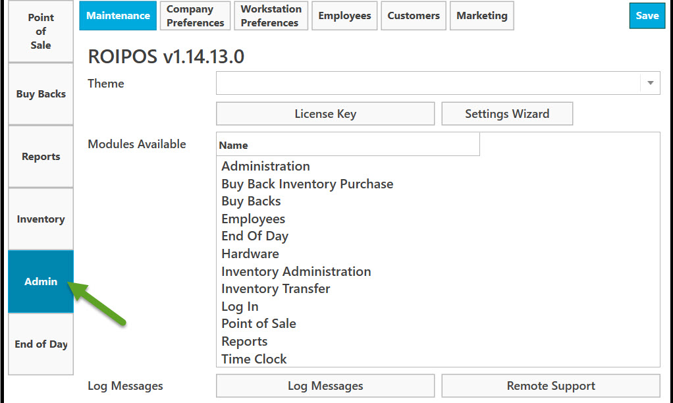Select the Log In module row
The width and height of the screenshot is (673, 403).
pos(240,306)
